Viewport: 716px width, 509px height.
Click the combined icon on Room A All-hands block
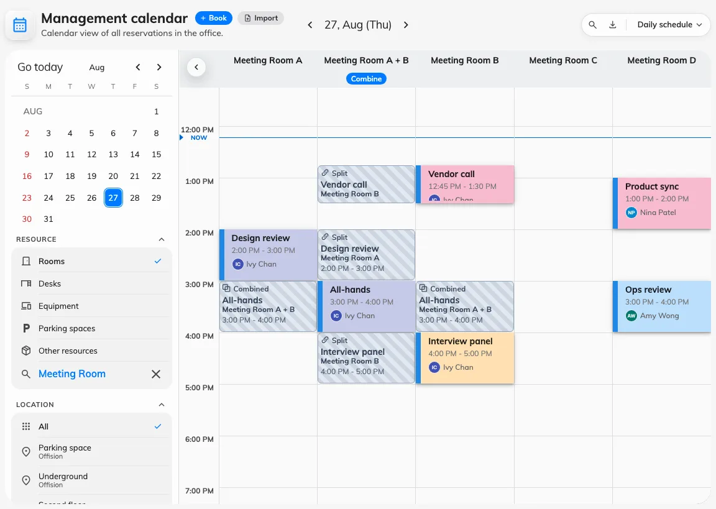[x=226, y=288]
